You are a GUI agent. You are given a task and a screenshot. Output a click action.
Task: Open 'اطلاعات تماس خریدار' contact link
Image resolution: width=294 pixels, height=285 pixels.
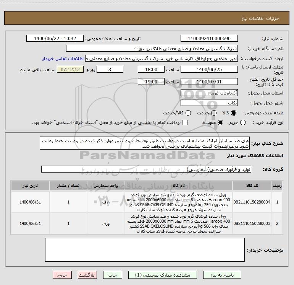(x=63, y=59)
